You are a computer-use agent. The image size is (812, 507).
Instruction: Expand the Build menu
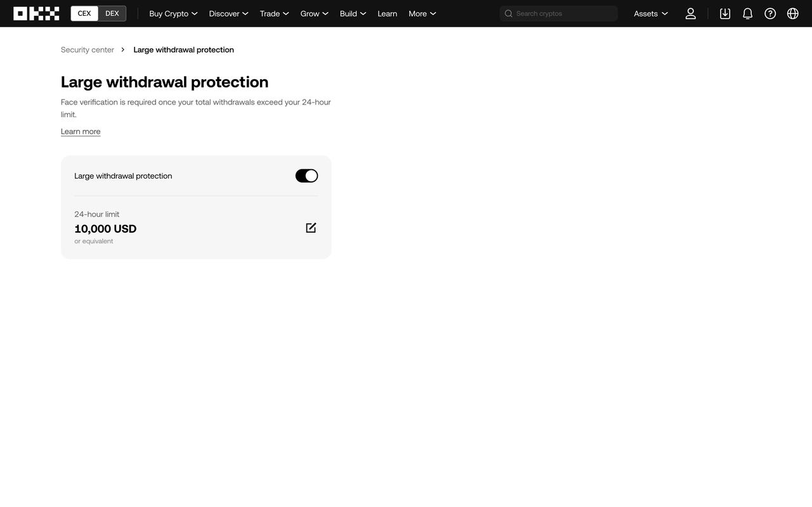click(353, 13)
